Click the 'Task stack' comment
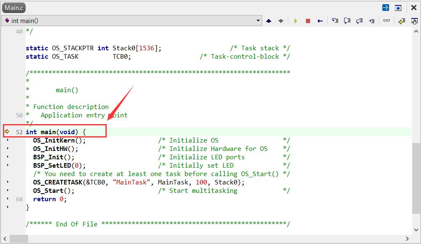 click(260, 48)
